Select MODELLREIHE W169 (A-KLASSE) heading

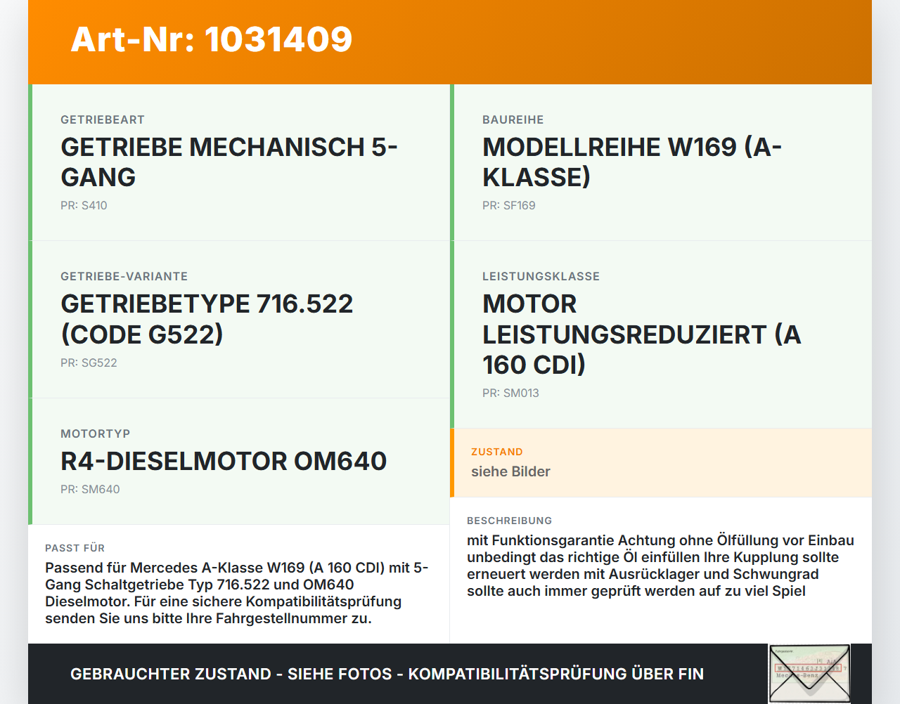pyautogui.click(x=632, y=162)
